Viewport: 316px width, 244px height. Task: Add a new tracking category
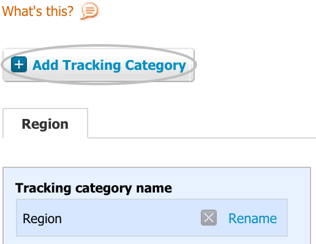pyautogui.click(x=99, y=65)
